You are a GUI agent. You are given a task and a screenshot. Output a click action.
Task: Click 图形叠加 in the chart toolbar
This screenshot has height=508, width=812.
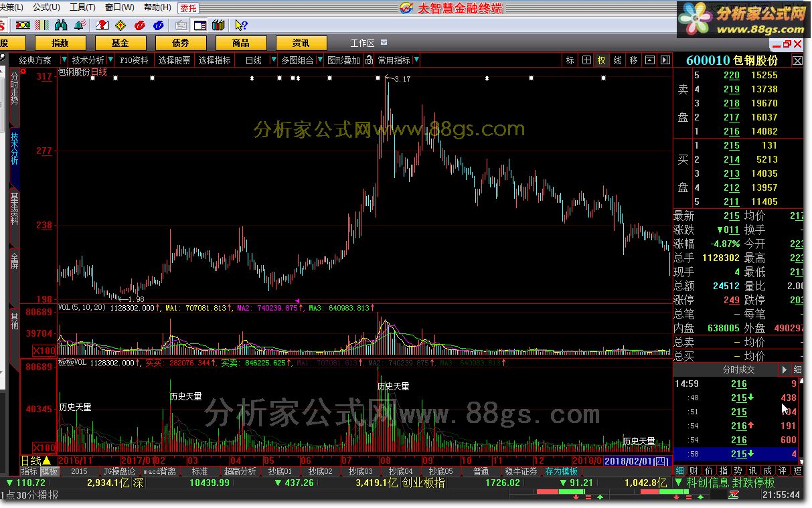point(343,60)
